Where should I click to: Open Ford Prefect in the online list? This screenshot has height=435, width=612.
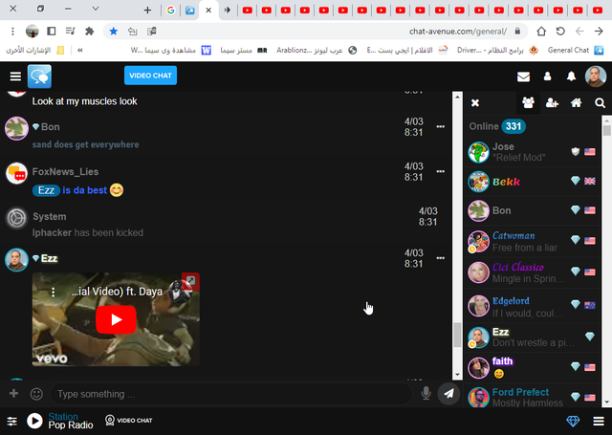532,397
